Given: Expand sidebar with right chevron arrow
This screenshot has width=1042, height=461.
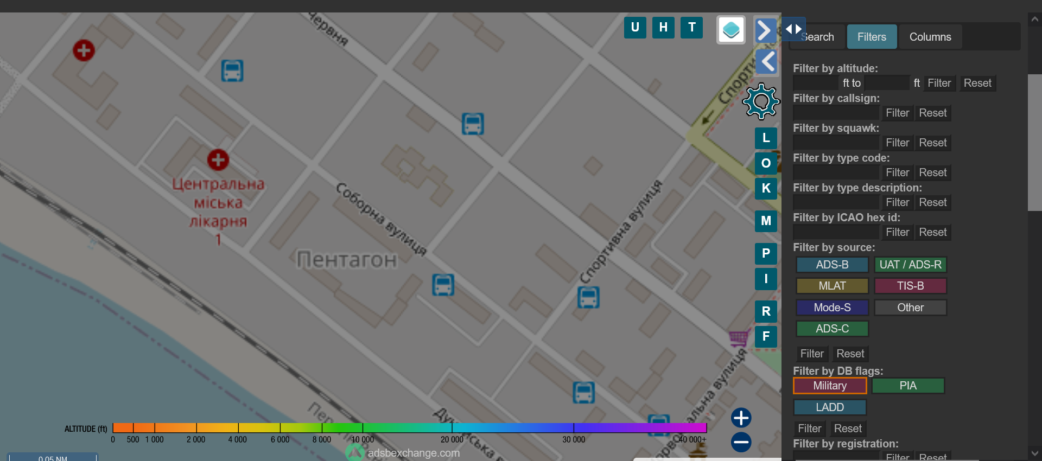Looking at the screenshot, I should click(x=765, y=30).
